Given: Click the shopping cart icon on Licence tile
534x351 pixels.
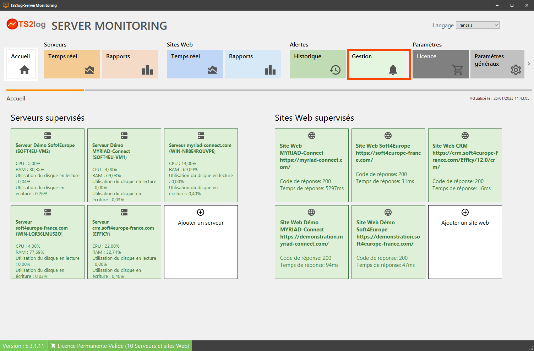Looking at the screenshot, I should [458, 70].
